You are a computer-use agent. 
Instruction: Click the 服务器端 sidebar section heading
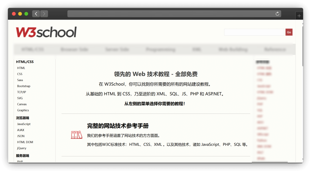pos(22,156)
